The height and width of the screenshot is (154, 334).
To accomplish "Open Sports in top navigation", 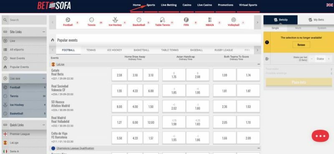I will (x=151, y=5).
